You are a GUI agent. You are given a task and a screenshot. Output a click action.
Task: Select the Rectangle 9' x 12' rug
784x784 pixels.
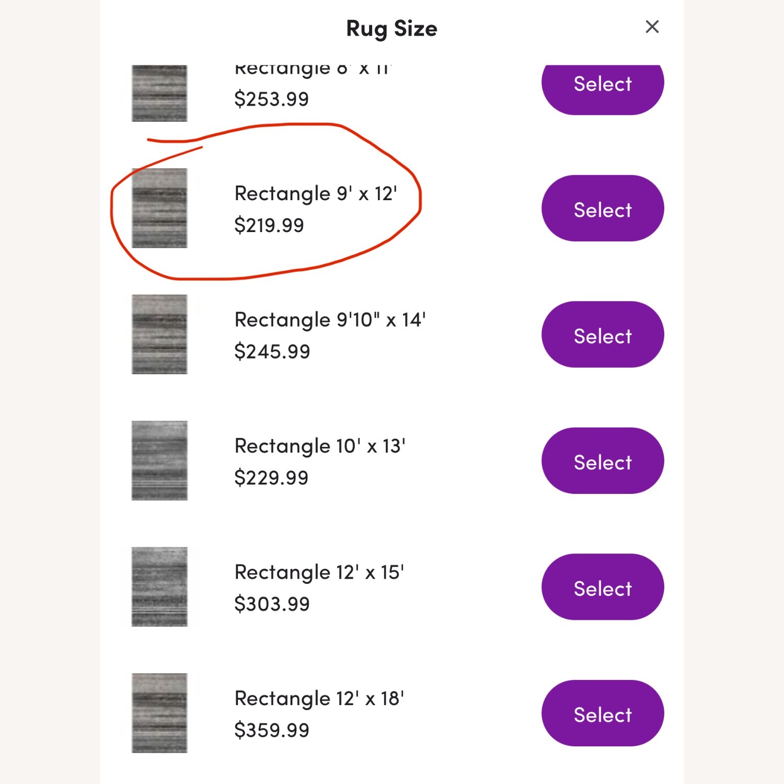point(602,209)
